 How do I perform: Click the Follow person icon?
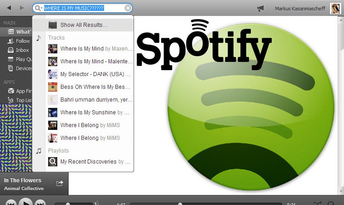pos(10,41)
